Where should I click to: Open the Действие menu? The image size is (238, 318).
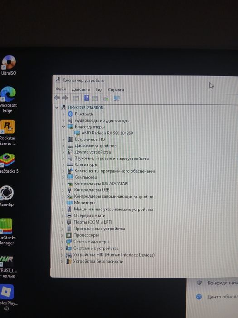[81, 89]
